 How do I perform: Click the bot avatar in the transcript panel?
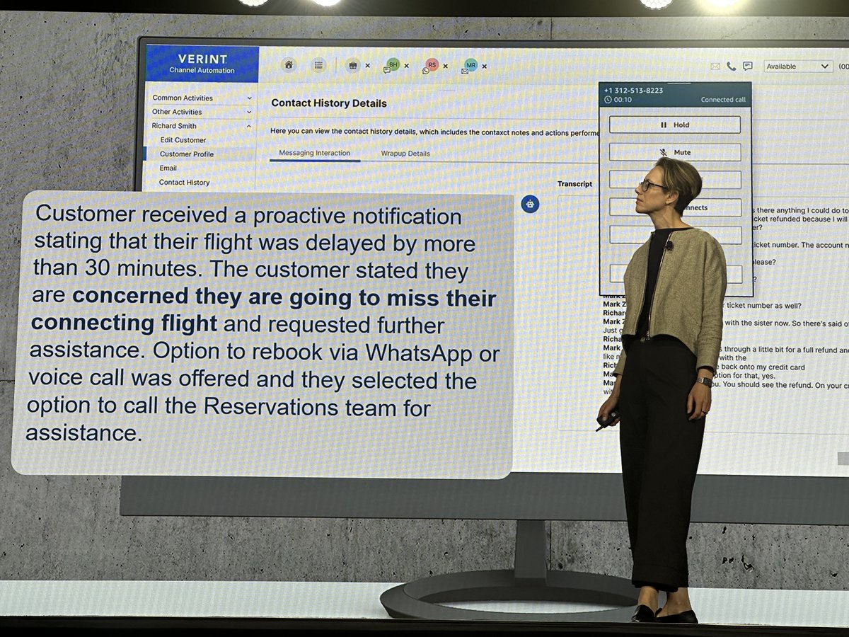coord(529,204)
